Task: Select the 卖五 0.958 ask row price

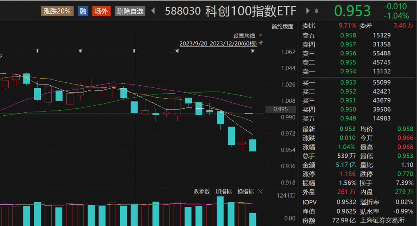Action: (x=348, y=35)
